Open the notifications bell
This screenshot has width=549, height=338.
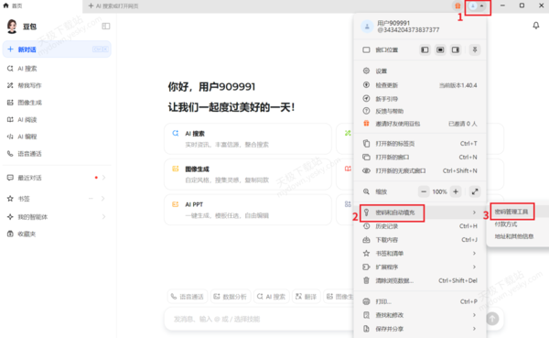pos(535,26)
